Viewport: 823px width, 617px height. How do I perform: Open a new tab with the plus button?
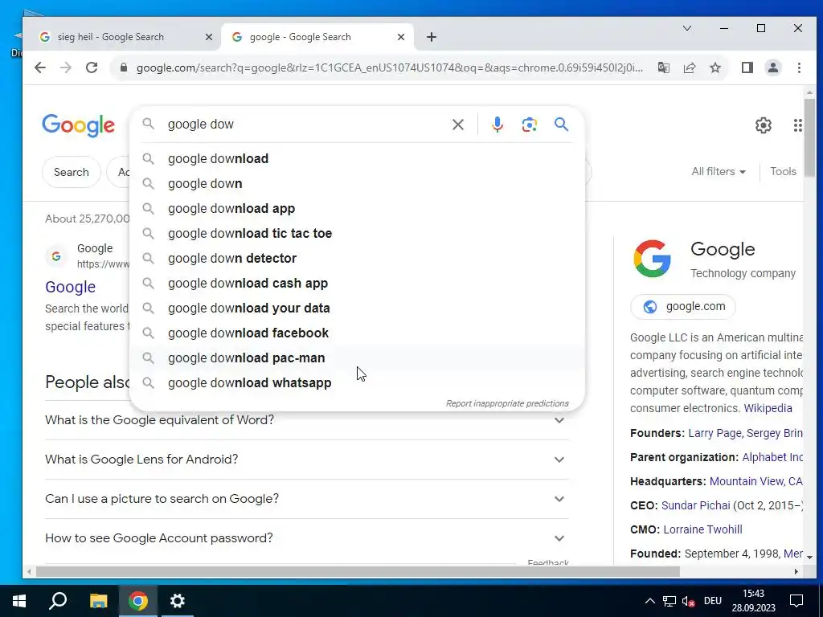[431, 37]
